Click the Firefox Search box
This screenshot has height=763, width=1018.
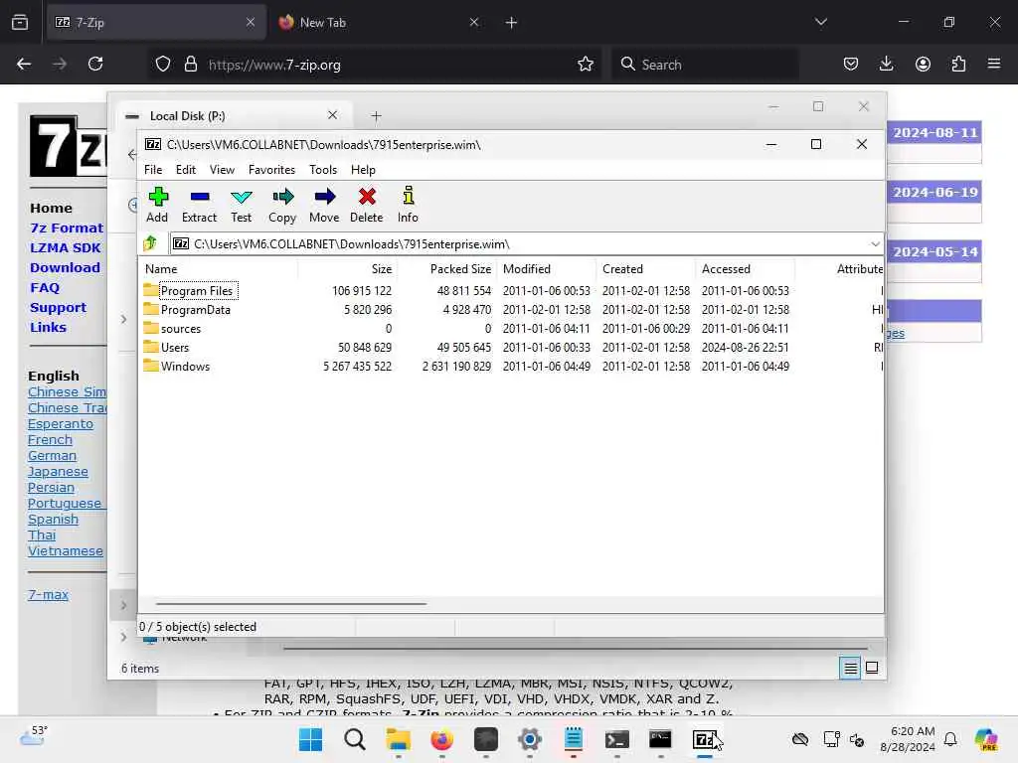click(x=705, y=65)
